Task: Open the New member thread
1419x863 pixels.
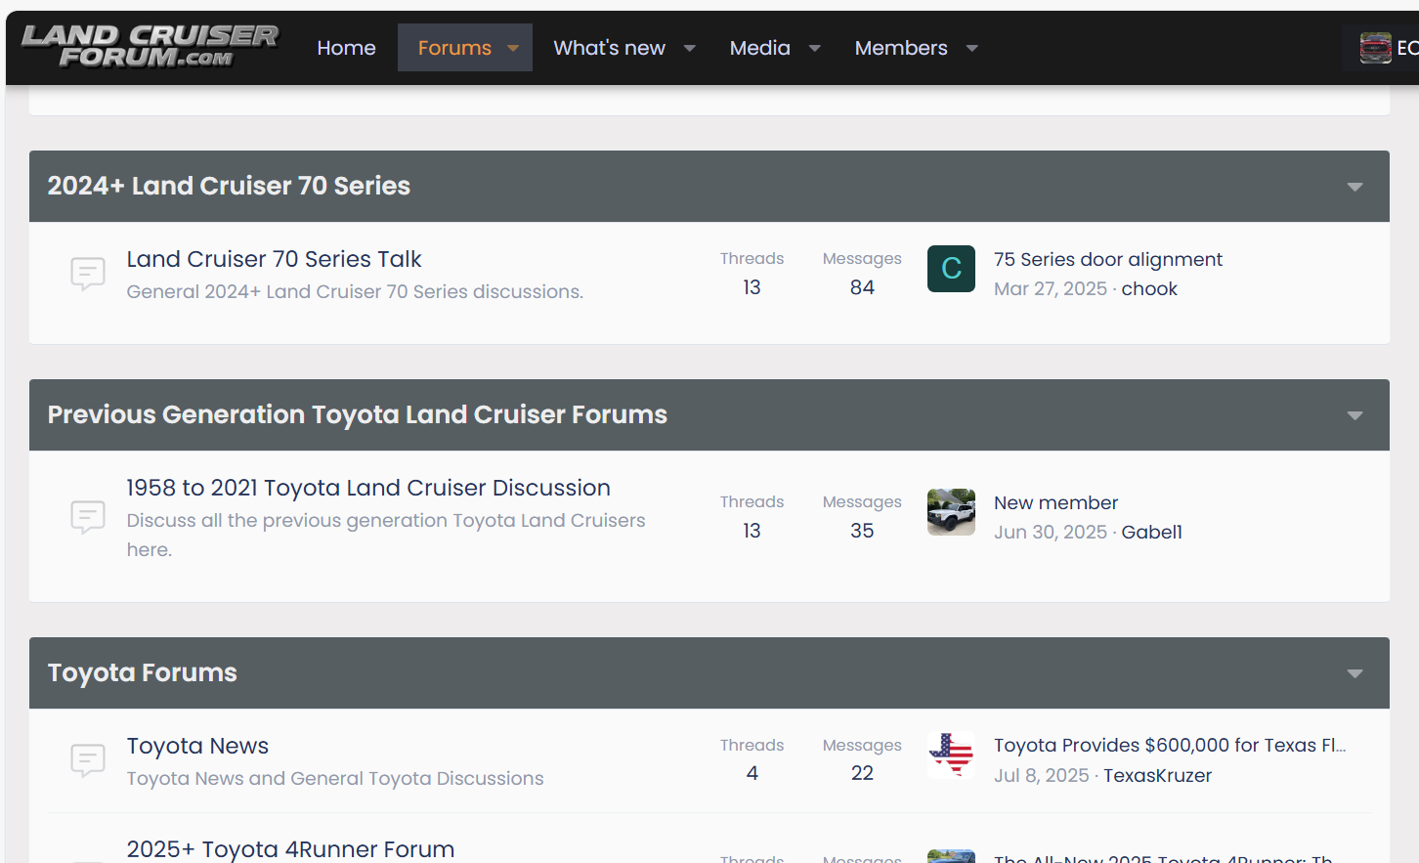Action: click(1055, 502)
